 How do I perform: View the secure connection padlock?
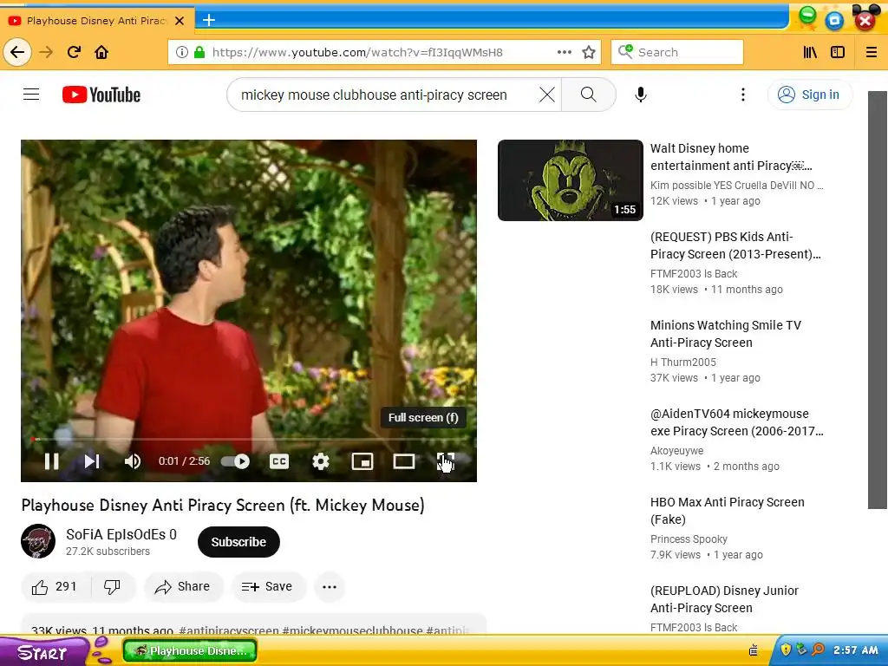coord(199,52)
